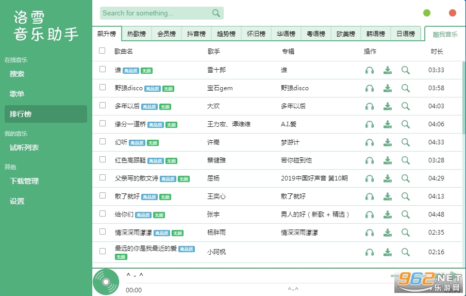Click the singer name 王力宏、谭维维
The height and width of the screenshot is (296, 466).
point(229,124)
